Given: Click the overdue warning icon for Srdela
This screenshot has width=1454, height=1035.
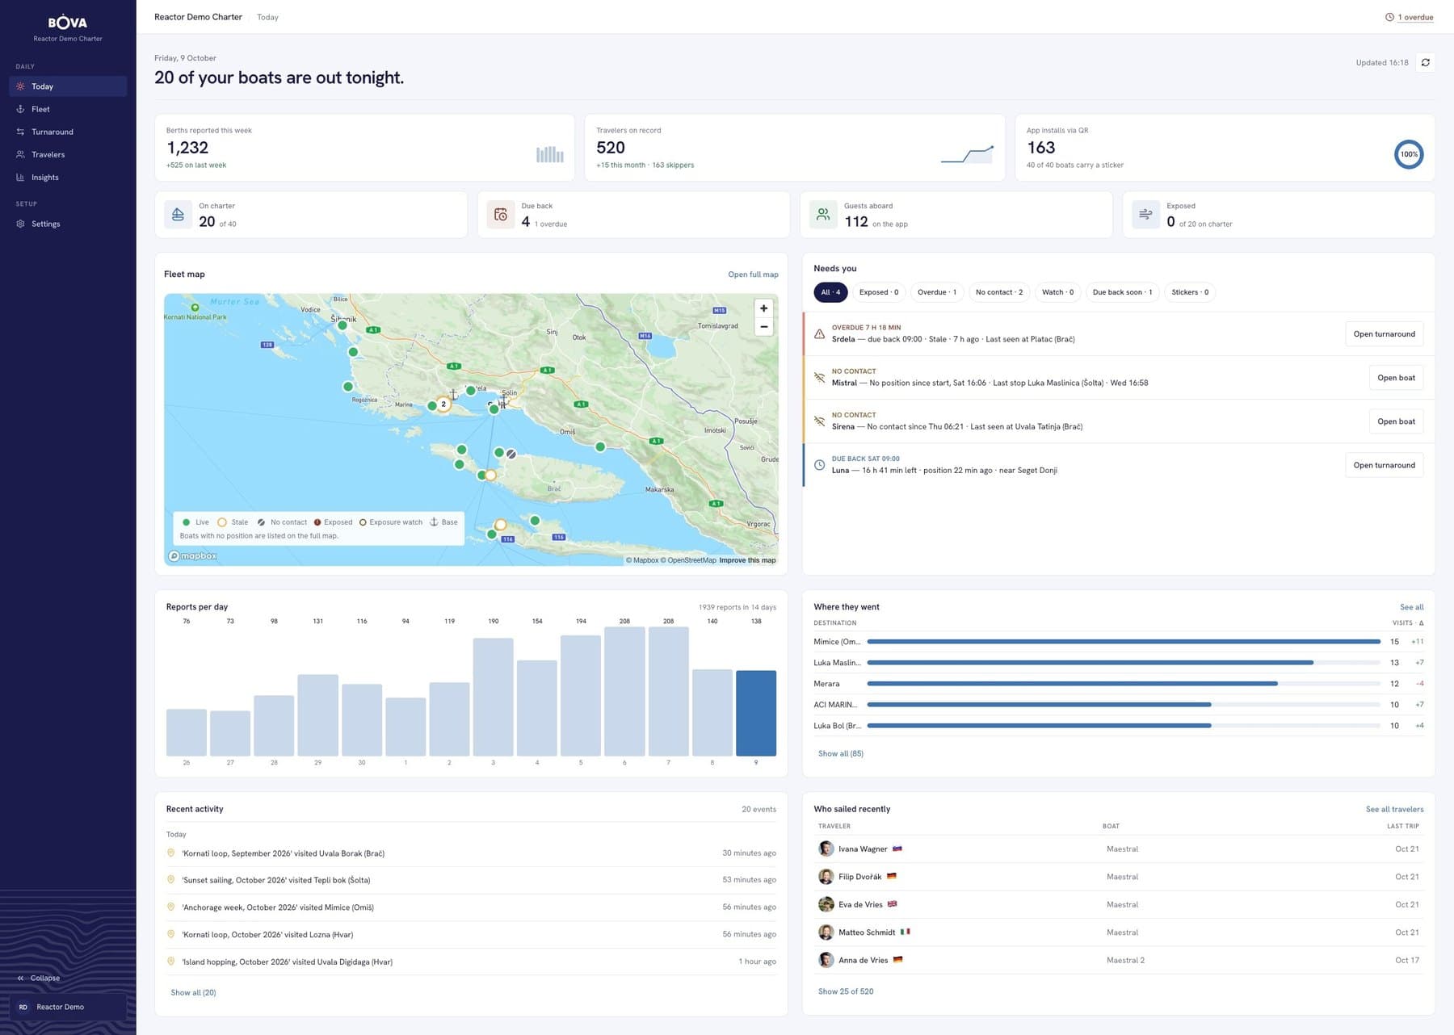Looking at the screenshot, I should pos(819,333).
